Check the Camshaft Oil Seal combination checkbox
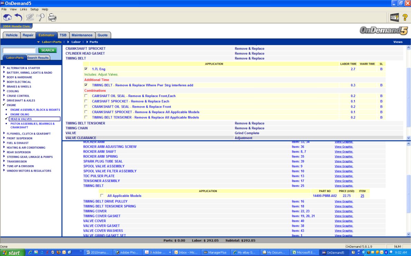411x256 pixels. coord(86,96)
